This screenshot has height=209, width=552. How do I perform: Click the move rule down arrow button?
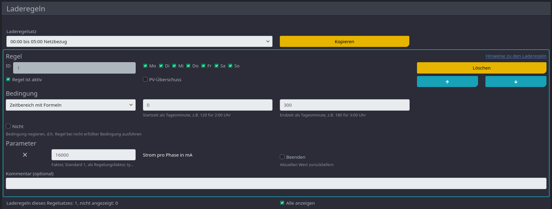(x=515, y=82)
